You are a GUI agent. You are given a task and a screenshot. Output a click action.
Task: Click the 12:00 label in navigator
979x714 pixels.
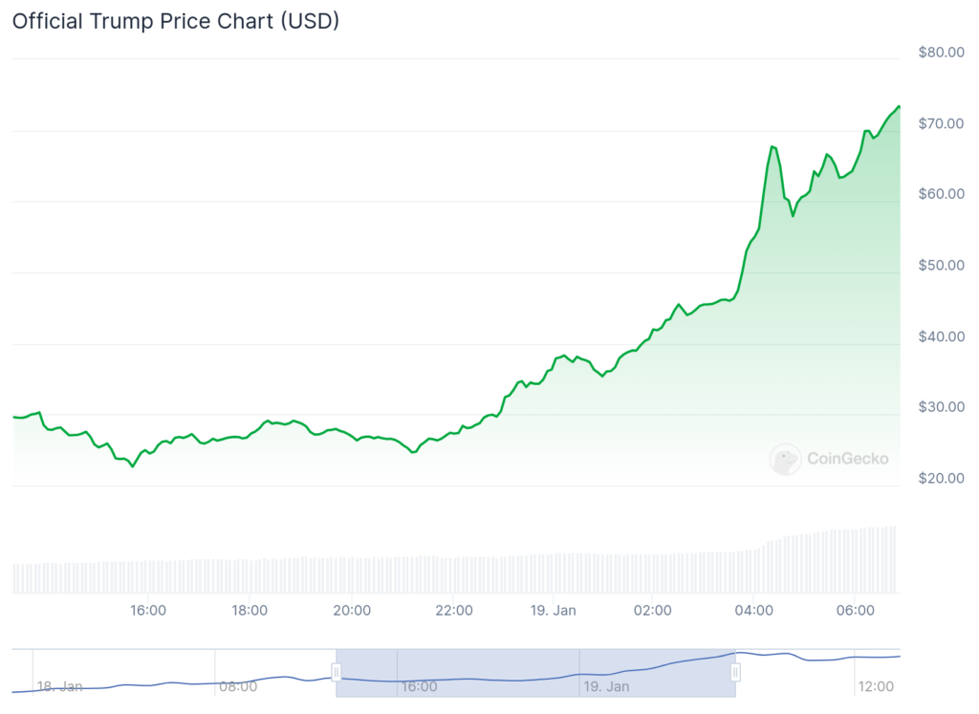coord(875,686)
